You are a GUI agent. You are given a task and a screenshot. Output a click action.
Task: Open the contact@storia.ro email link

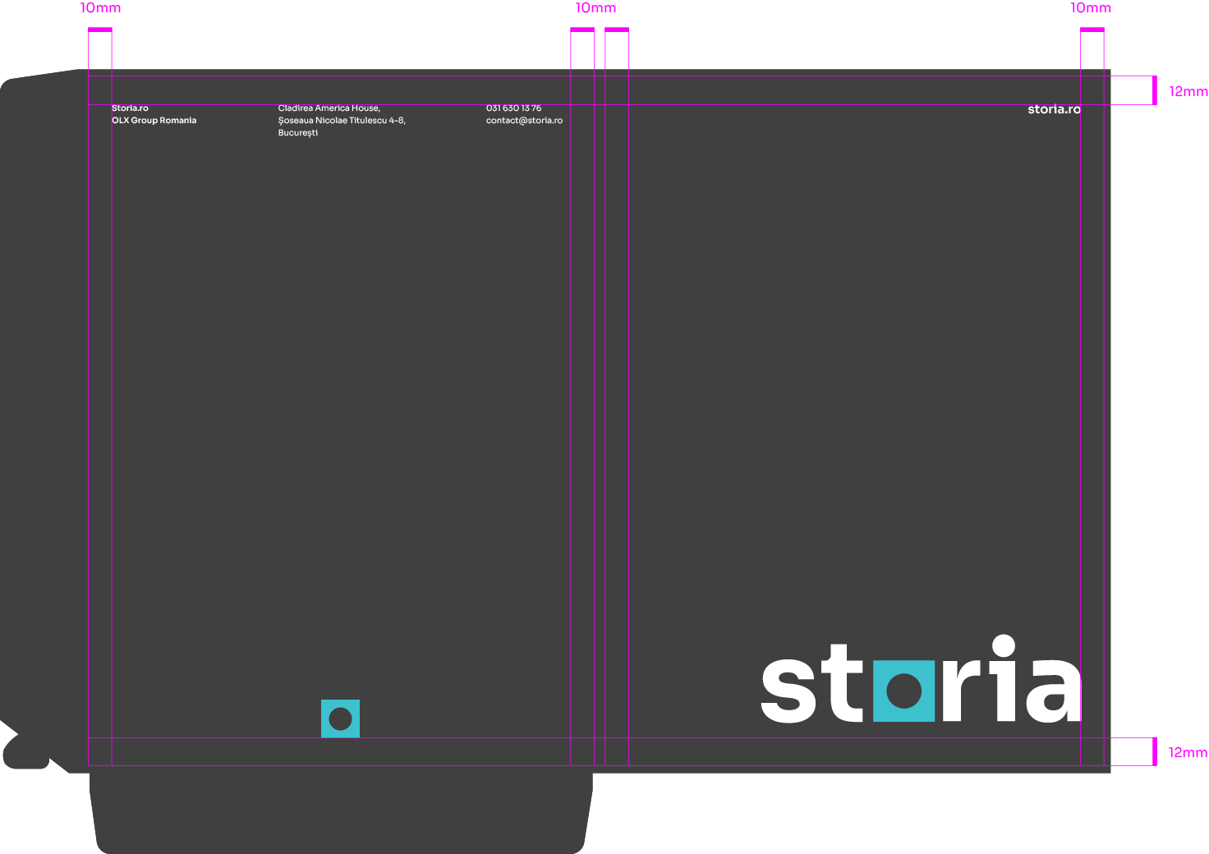[524, 121]
